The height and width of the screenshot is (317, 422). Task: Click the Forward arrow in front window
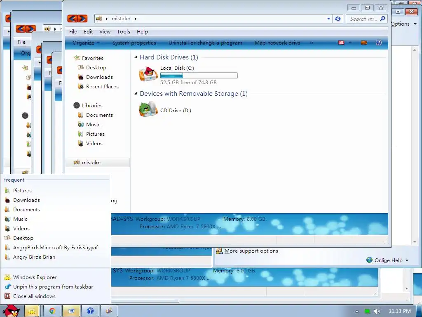[x=82, y=18]
